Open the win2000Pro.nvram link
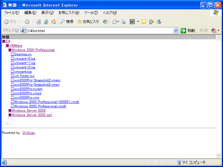 pos(26,89)
